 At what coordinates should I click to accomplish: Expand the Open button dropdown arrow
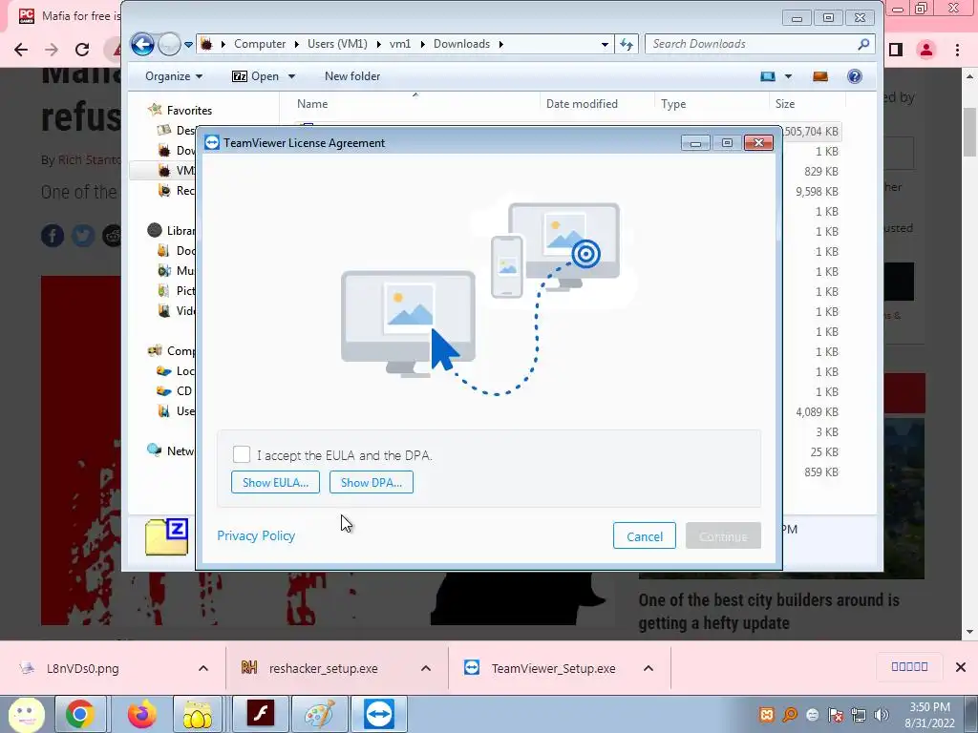click(x=291, y=76)
